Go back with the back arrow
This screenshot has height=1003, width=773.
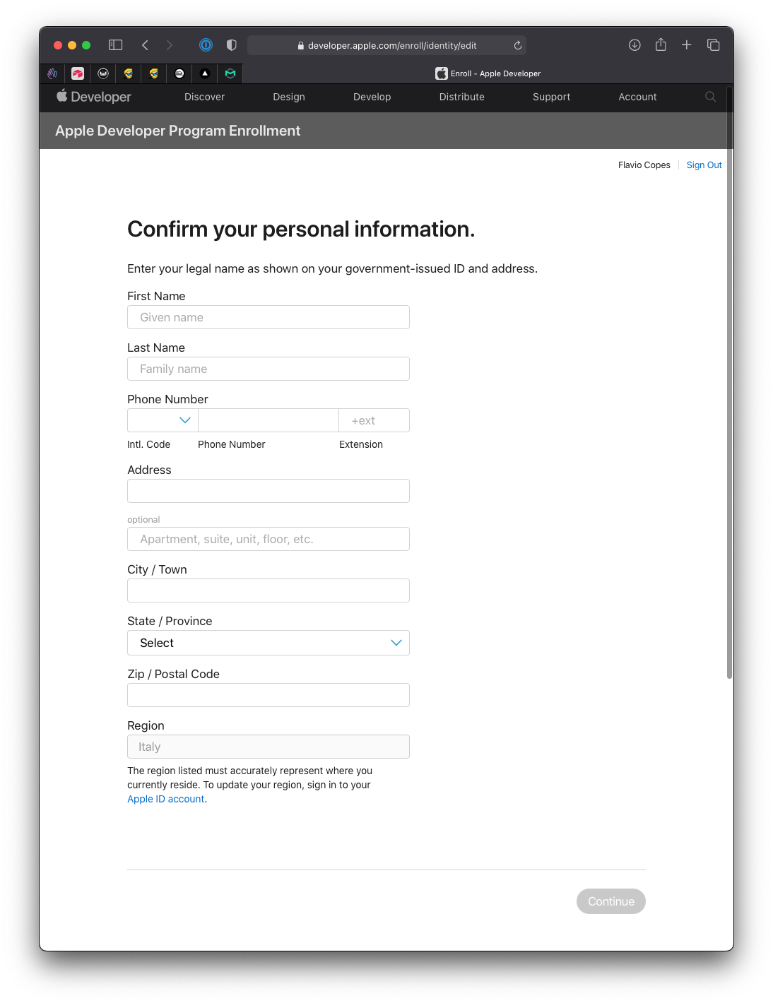point(145,45)
